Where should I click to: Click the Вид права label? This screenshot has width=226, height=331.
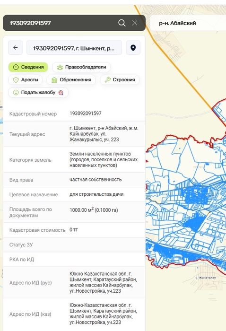pyautogui.click(x=21, y=180)
